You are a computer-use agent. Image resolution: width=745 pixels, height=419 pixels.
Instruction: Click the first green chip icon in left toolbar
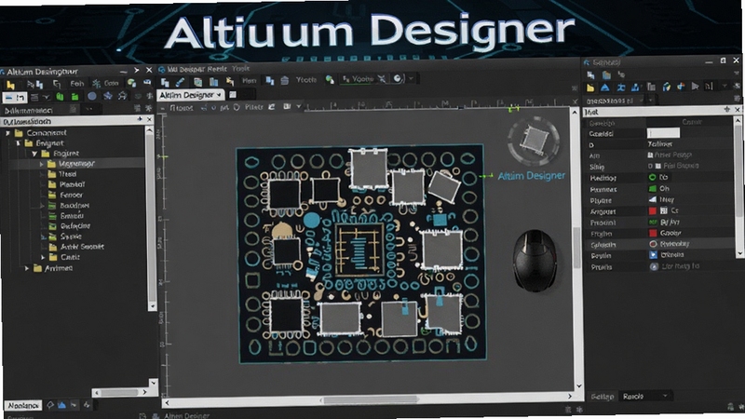pyautogui.click(x=60, y=97)
